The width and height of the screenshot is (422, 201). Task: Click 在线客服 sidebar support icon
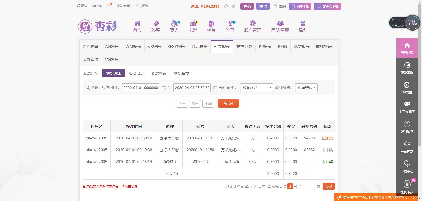coord(407,65)
